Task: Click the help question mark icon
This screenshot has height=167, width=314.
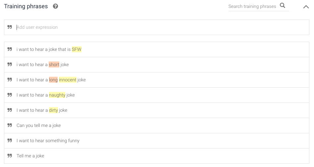Action: point(55,6)
